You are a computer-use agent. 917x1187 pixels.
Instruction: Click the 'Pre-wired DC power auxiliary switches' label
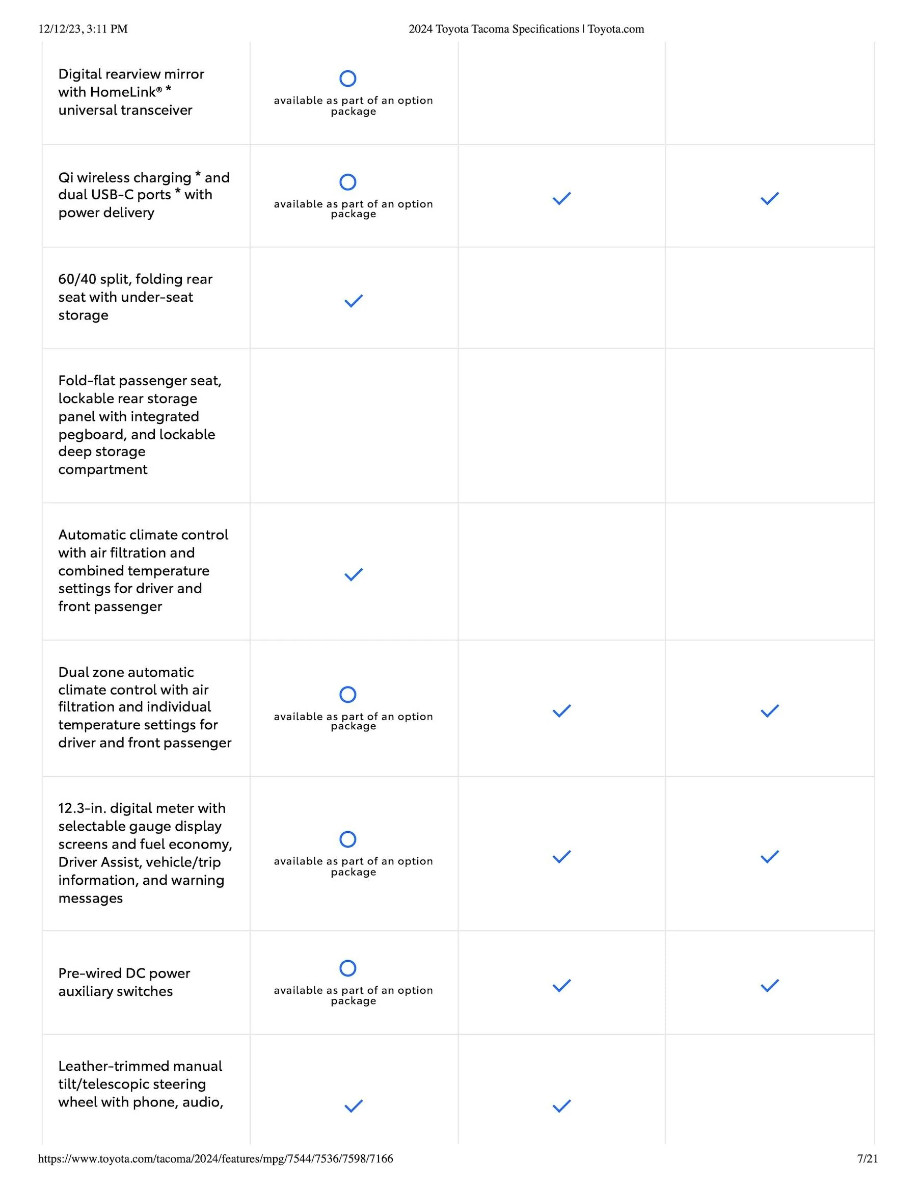[x=124, y=982]
